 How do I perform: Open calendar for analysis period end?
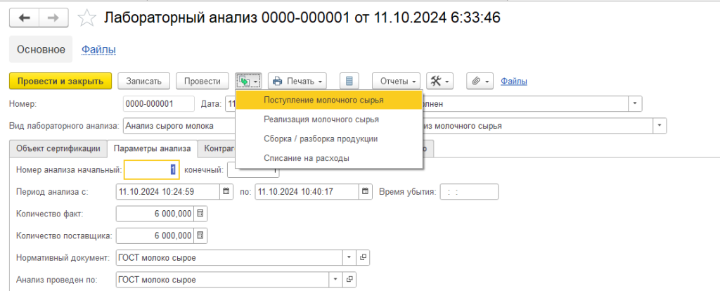coord(365,191)
